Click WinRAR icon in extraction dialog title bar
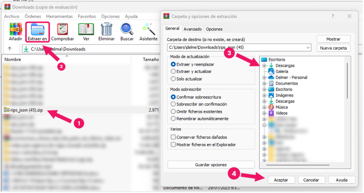 click(166, 16)
